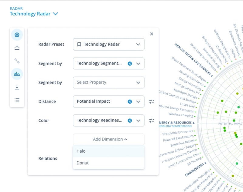Open the Select Property dropdown
Screen dimensions: 243x192
pyautogui.click(x=108, y=82)
